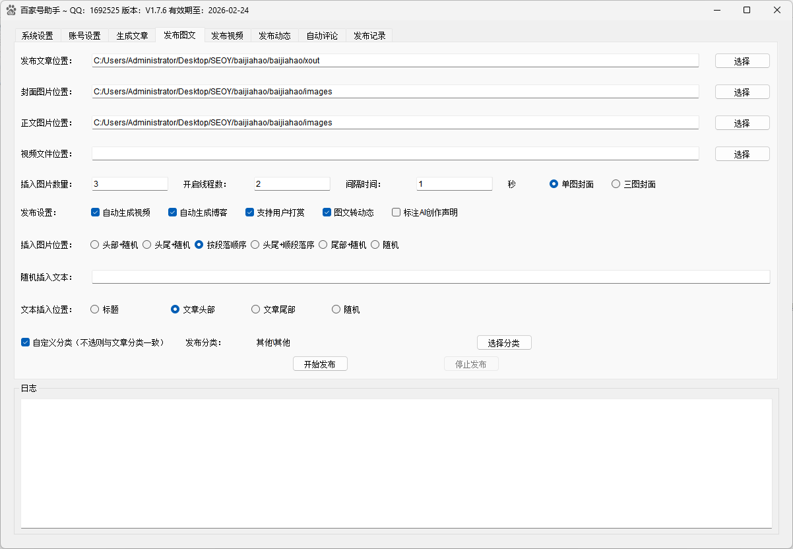793x549 pixels.
Task: Uncheck 自定义分类 setting
Action: click(x=26, y=342)
